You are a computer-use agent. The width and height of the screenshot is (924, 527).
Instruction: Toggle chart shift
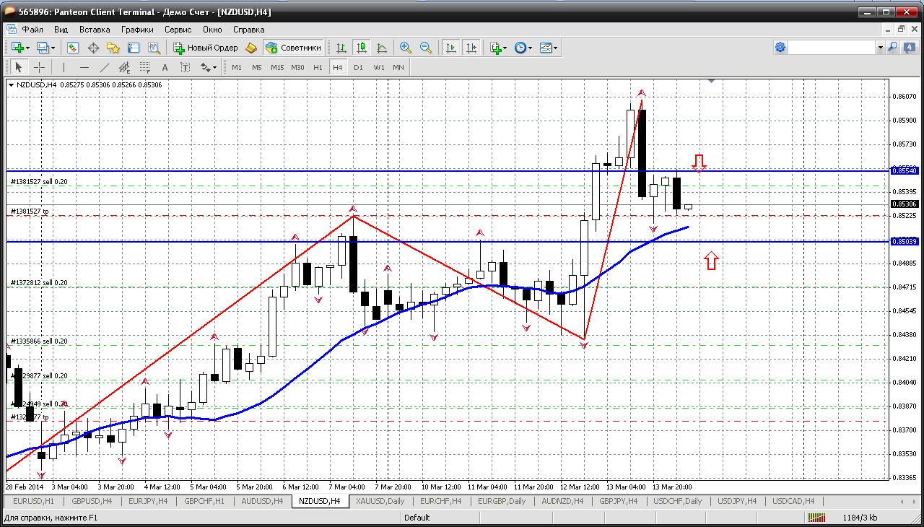tap(471, 48)
